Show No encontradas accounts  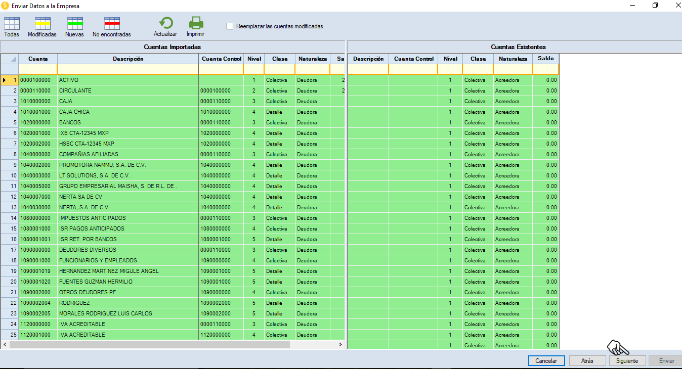coord(111,24)
